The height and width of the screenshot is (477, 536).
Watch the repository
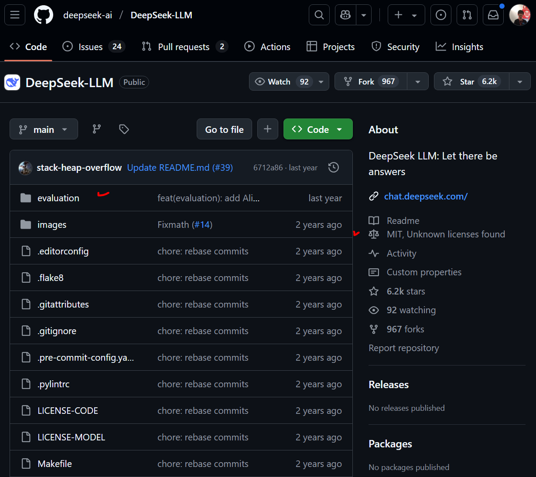tap(281, 81)
